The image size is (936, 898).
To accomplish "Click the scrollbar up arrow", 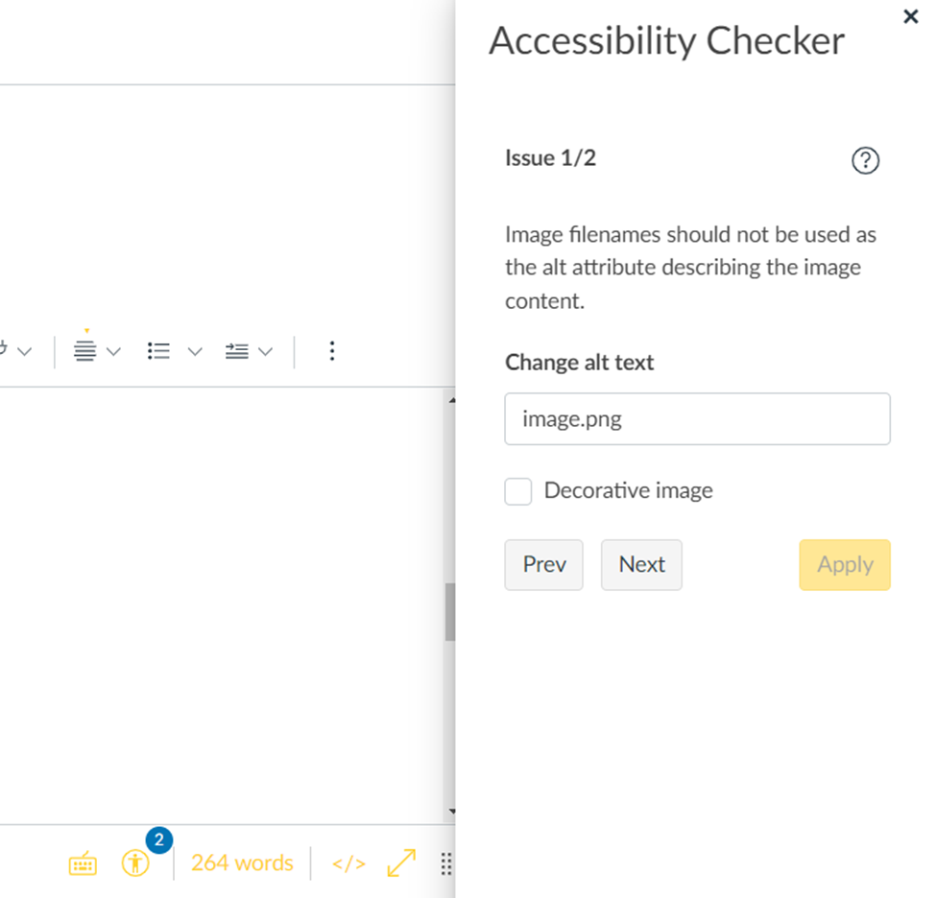I will (x=452, y=400).
